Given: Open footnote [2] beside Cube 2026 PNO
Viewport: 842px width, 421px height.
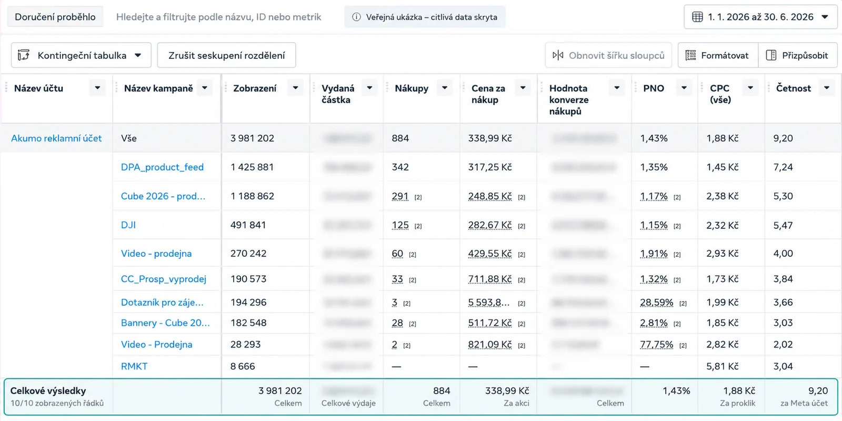Looking at the screenshot, I should point(677,197).
